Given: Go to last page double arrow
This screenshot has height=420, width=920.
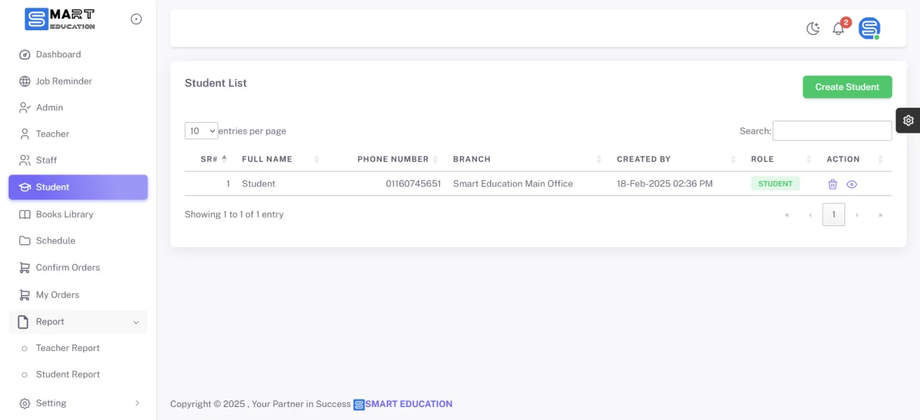Looking at the screenshot, I should pos(880,215).
